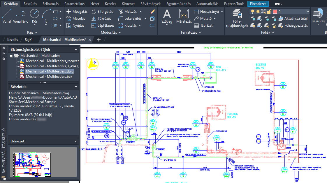Viewport: 327px width, 183px height.
Task: Switch to the Beszúrás ribbon tab
Action: 30,4
